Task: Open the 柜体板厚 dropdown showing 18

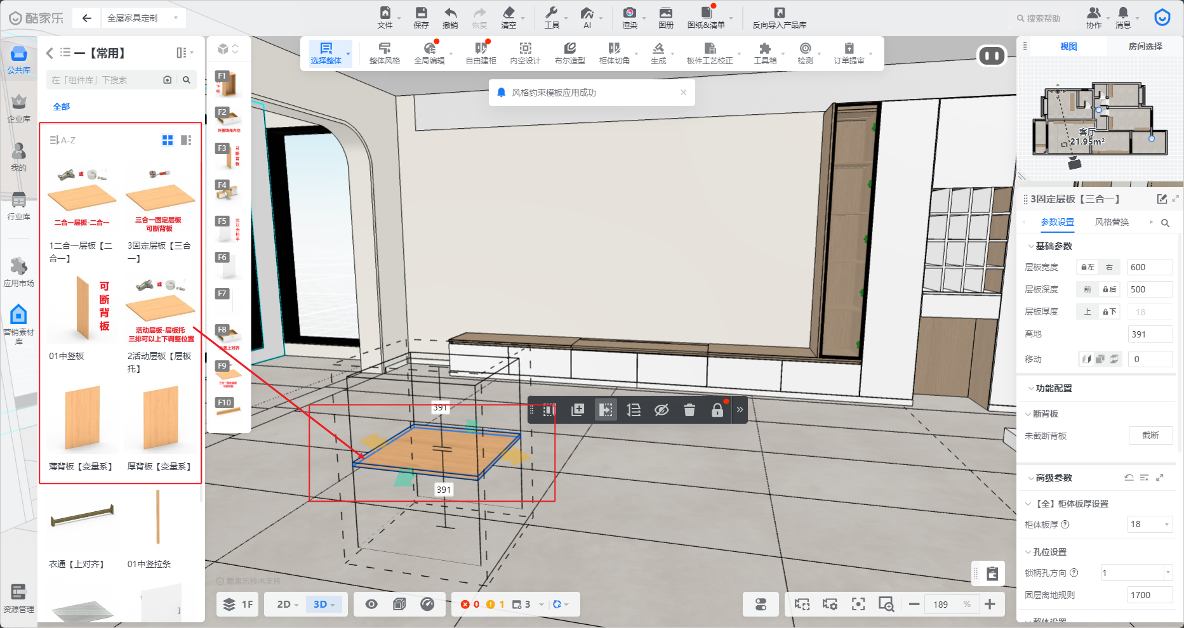Action: 1150,524
